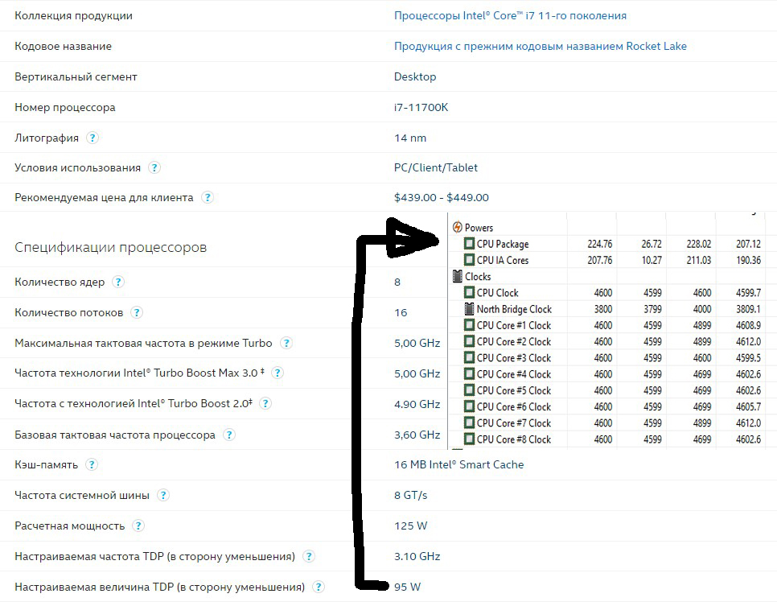Click the 125 W TDP value

410,526
